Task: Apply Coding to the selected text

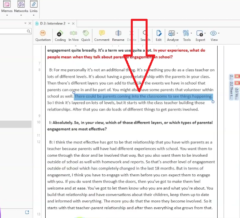Action: (60, 35)
